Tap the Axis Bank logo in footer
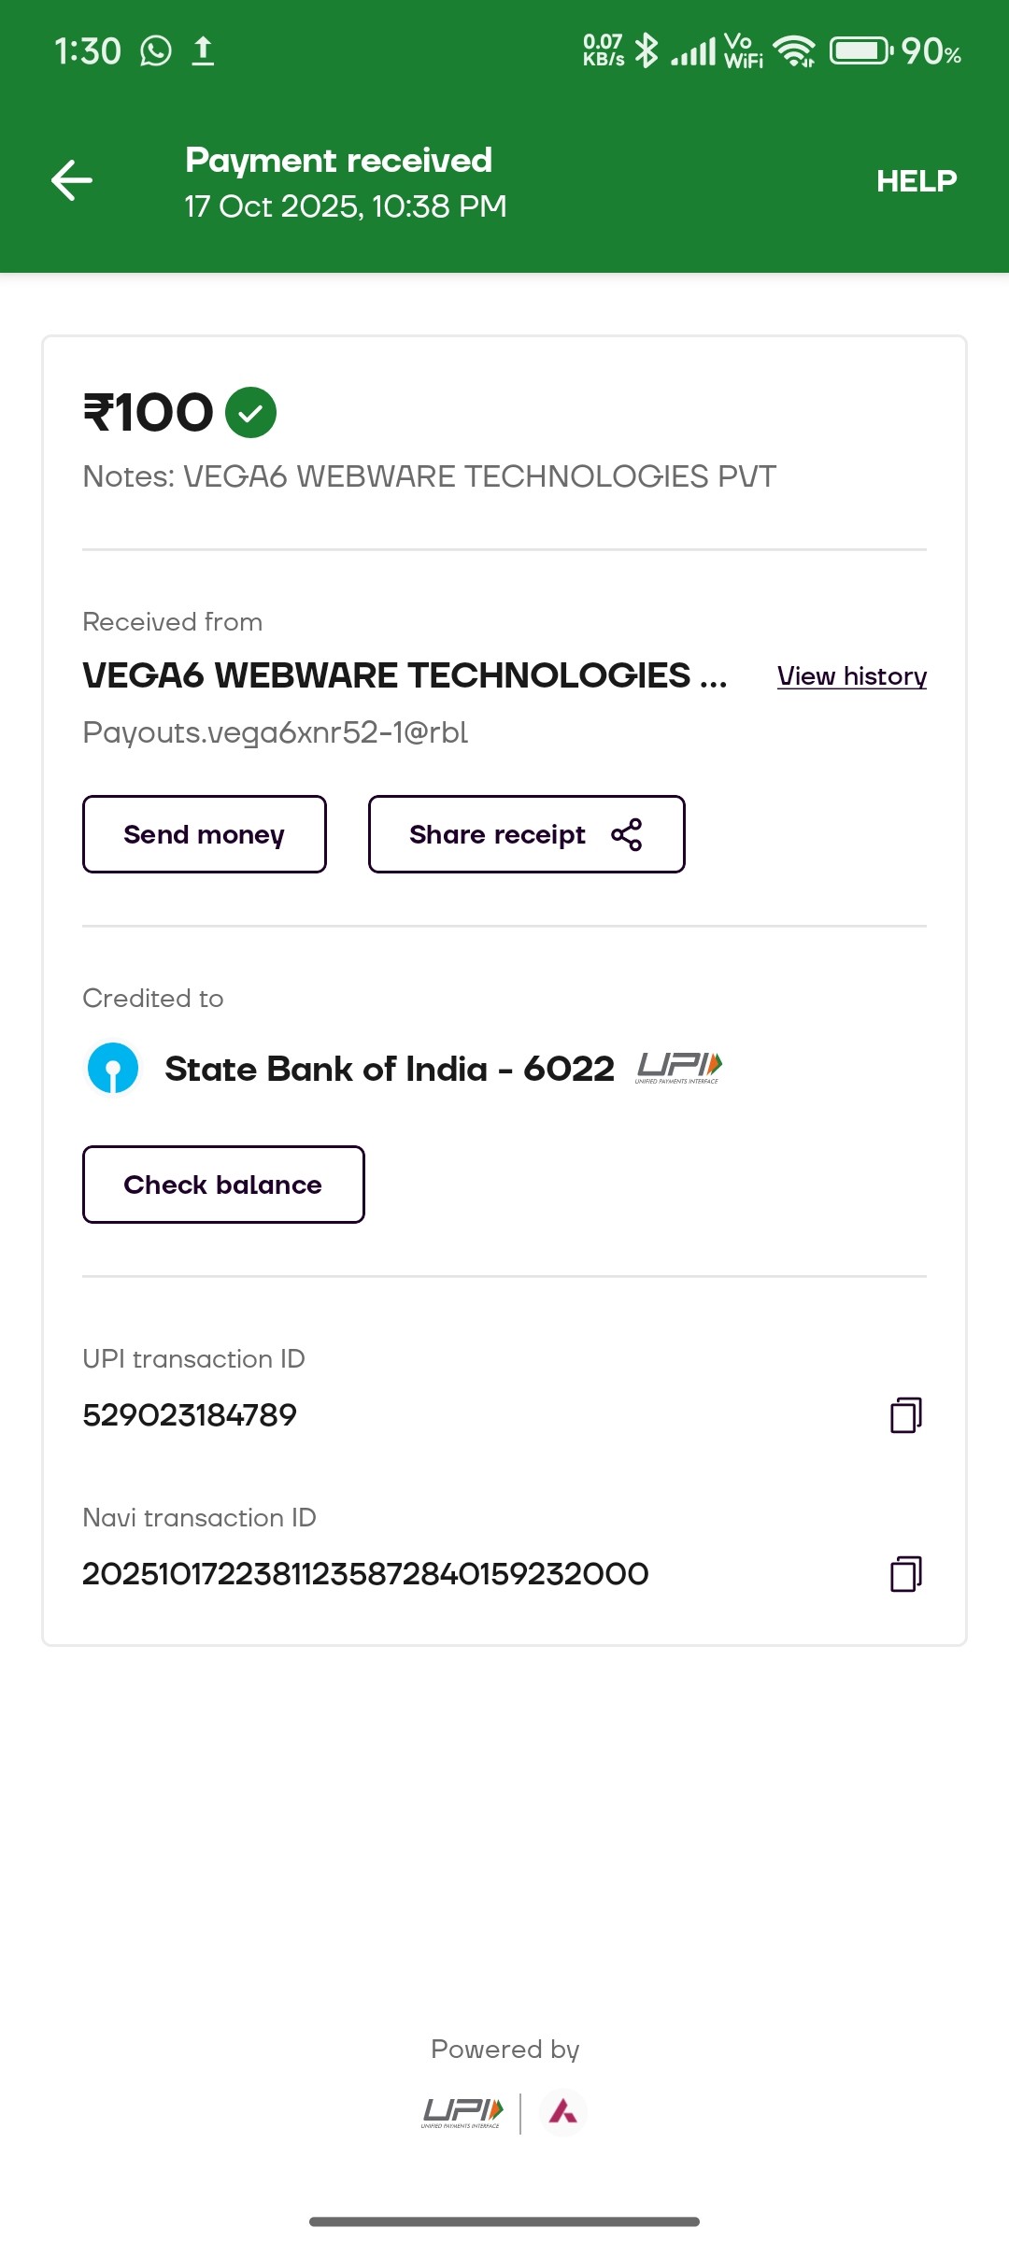Screen dimensions: 1009x2242 click(x=562, y=2111)
